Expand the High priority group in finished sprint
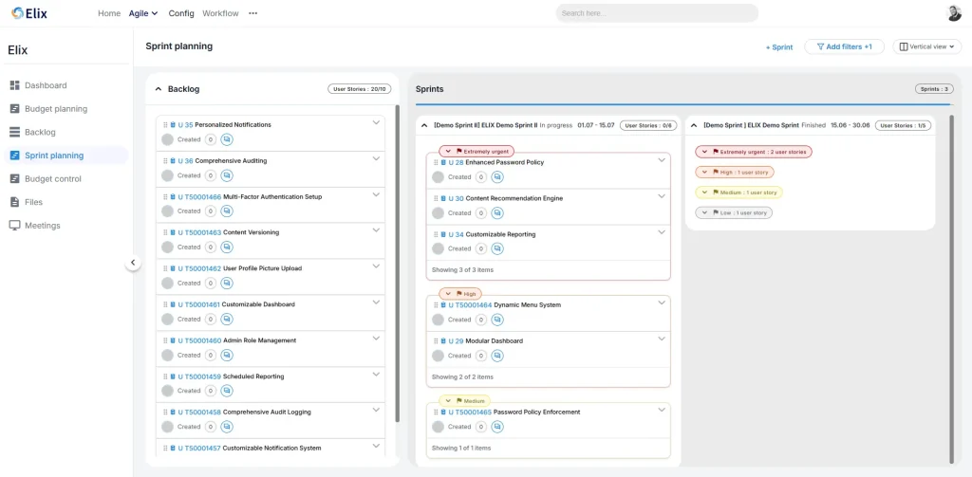 click(703, 173)
